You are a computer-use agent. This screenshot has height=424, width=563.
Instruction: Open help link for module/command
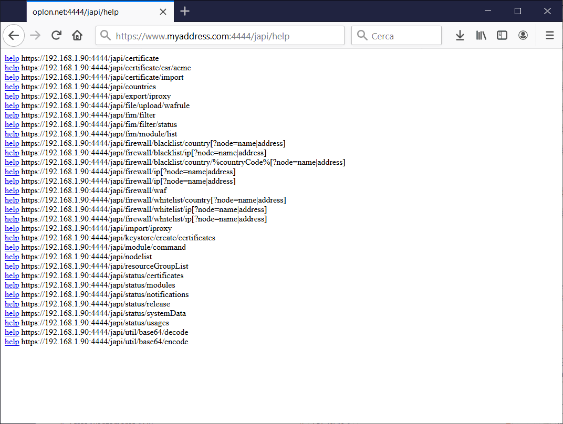(x=12, y=248)
